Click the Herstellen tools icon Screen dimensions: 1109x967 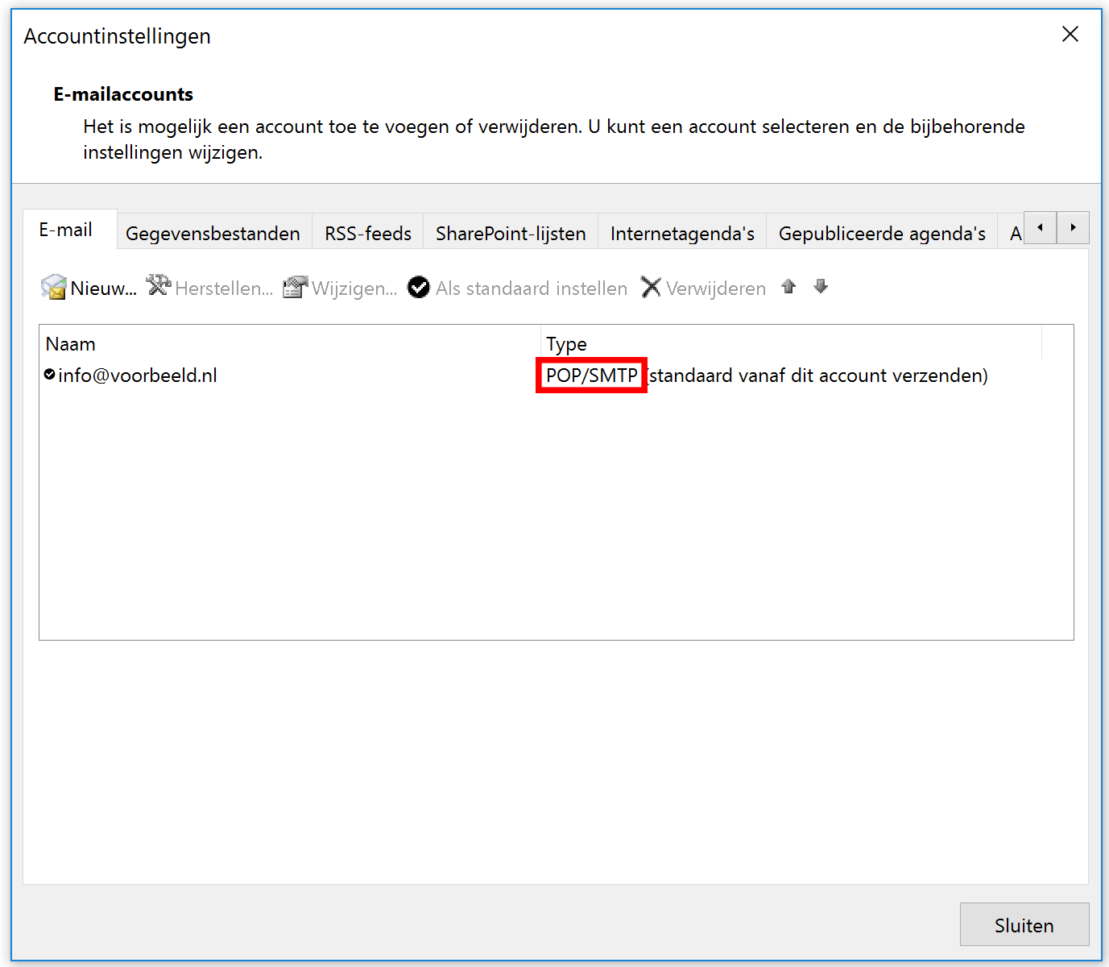click(158, 286)
